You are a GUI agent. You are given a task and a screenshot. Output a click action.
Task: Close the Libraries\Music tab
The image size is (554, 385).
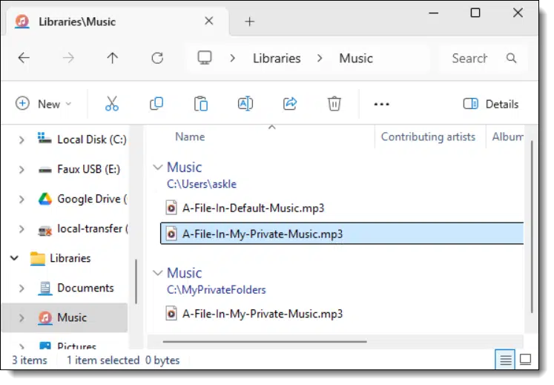point(209,21)
